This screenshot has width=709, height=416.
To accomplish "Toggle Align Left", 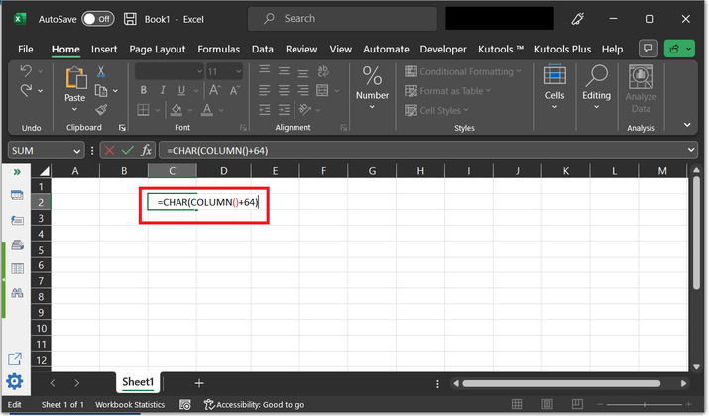I will (264, 90).
